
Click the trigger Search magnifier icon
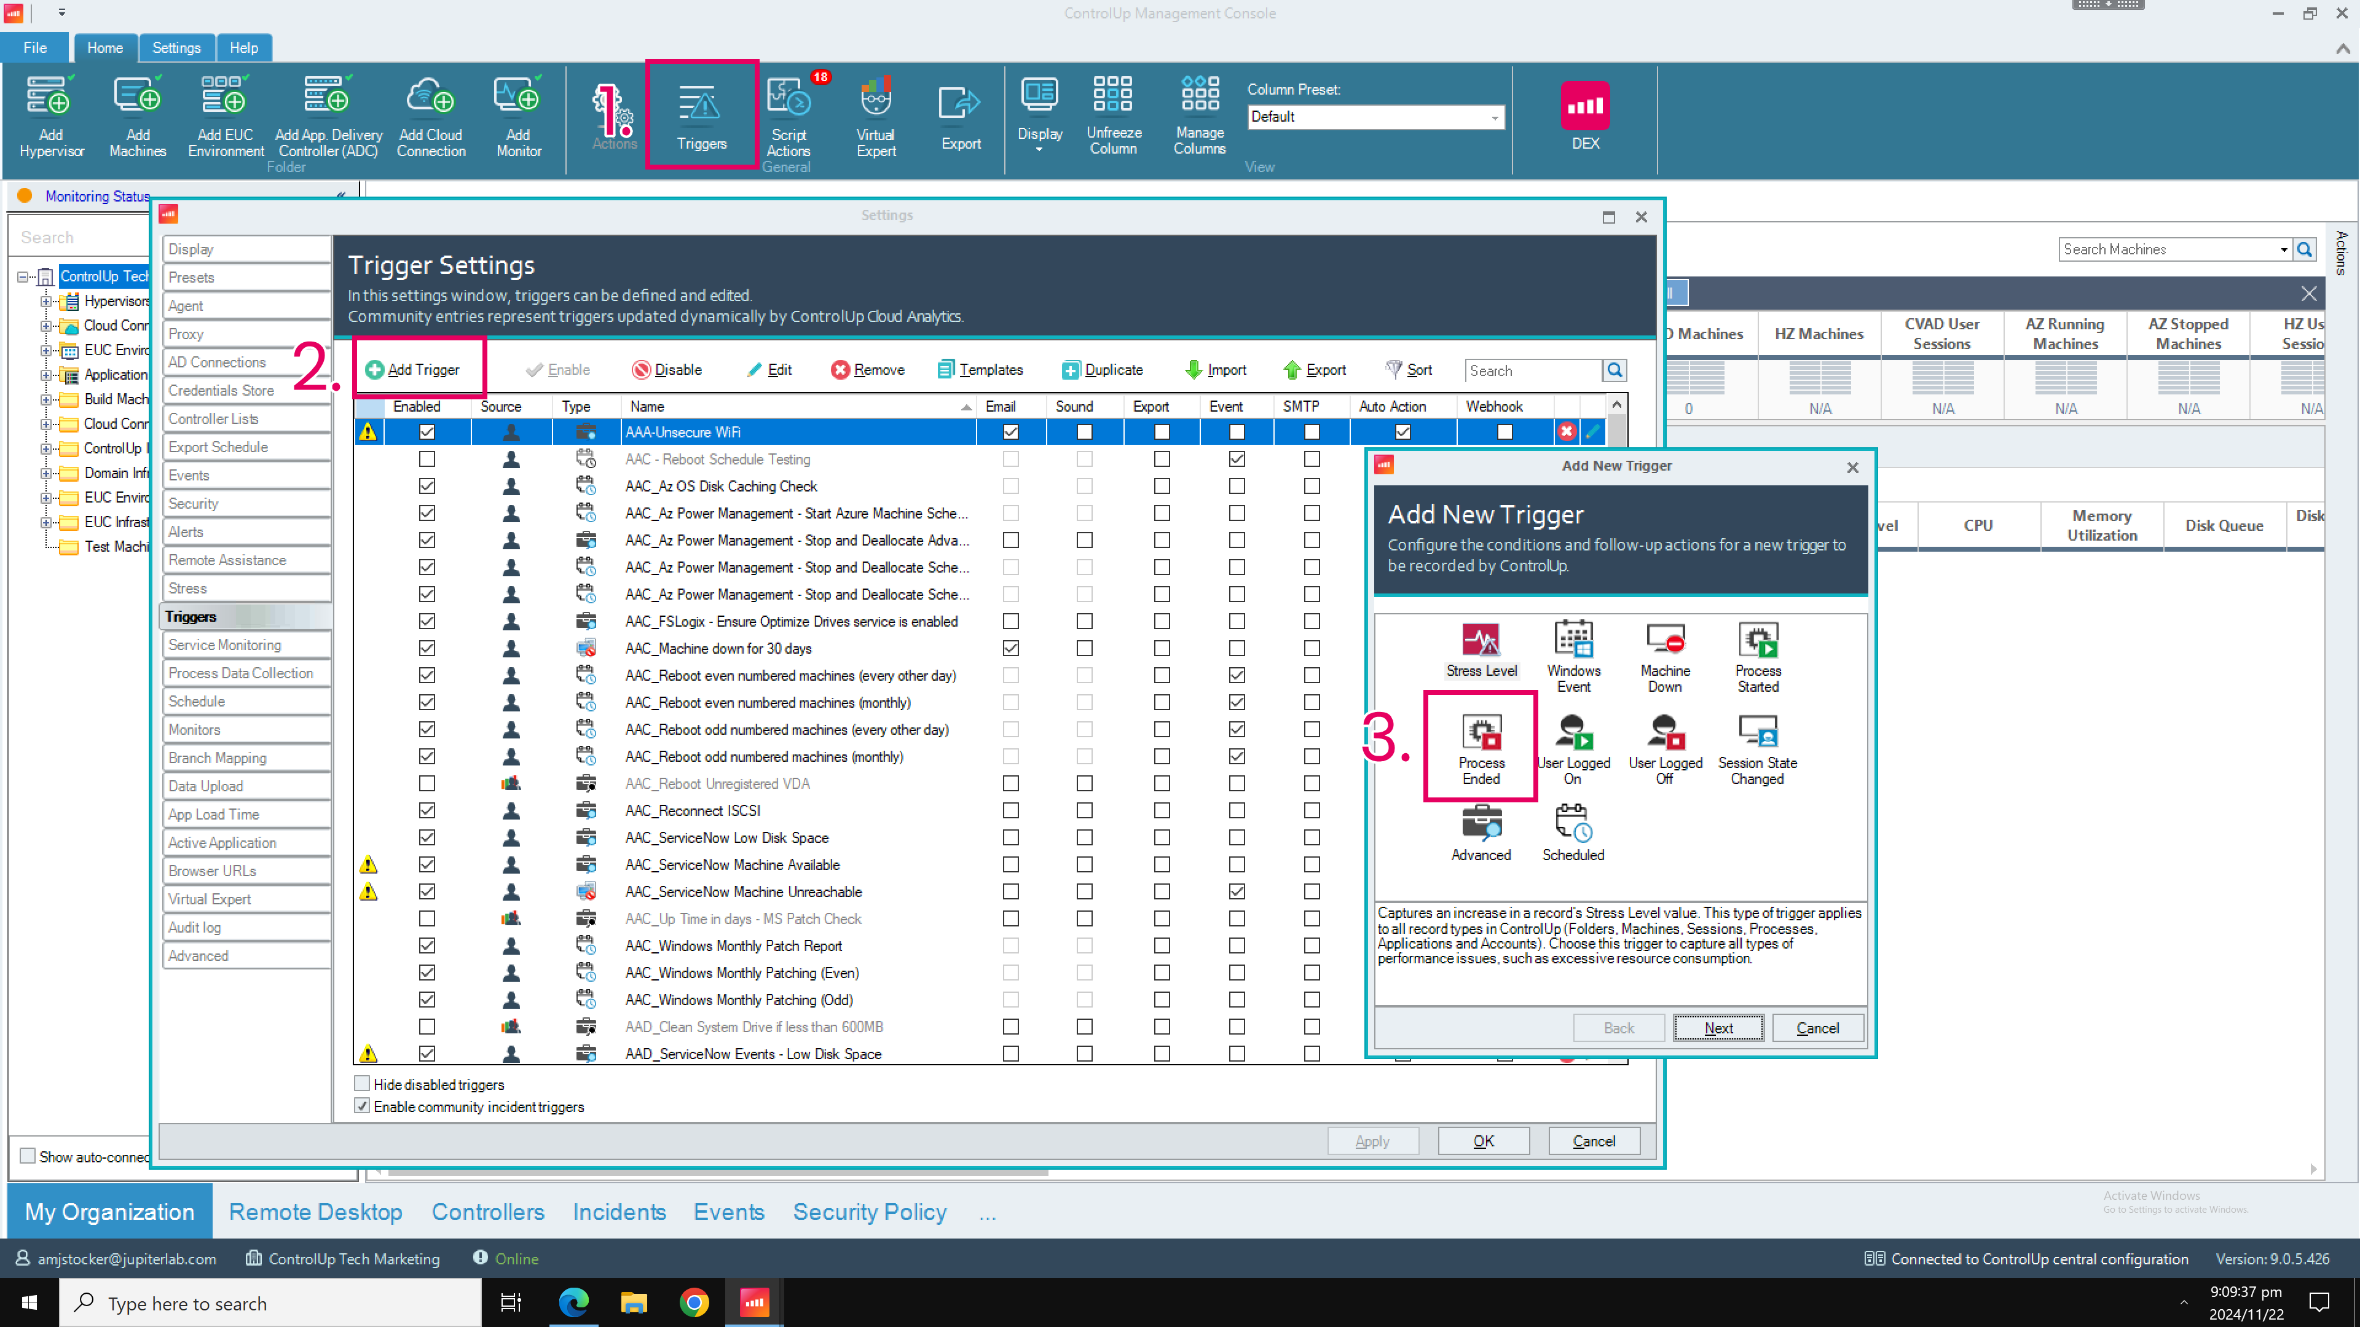(x=1615, y=370)
